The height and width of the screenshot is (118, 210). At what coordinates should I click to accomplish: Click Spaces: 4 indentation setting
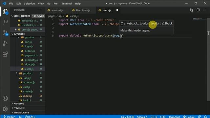click(142, 117)
